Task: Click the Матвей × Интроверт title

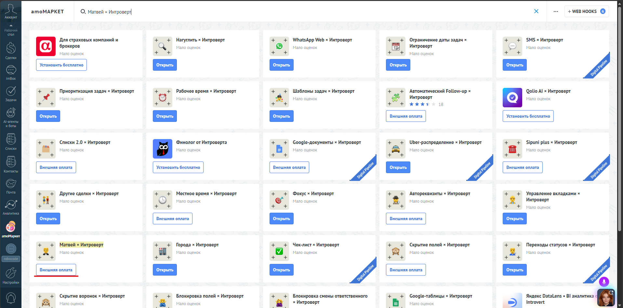Action: [x=81, y=245]
